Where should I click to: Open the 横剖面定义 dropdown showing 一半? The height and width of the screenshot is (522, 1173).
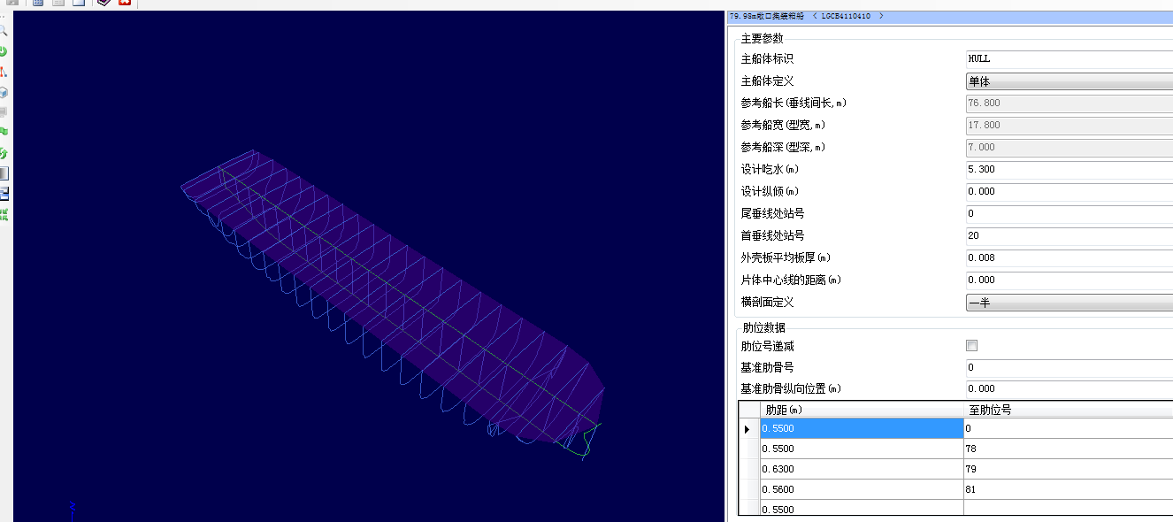[1069, 303]
